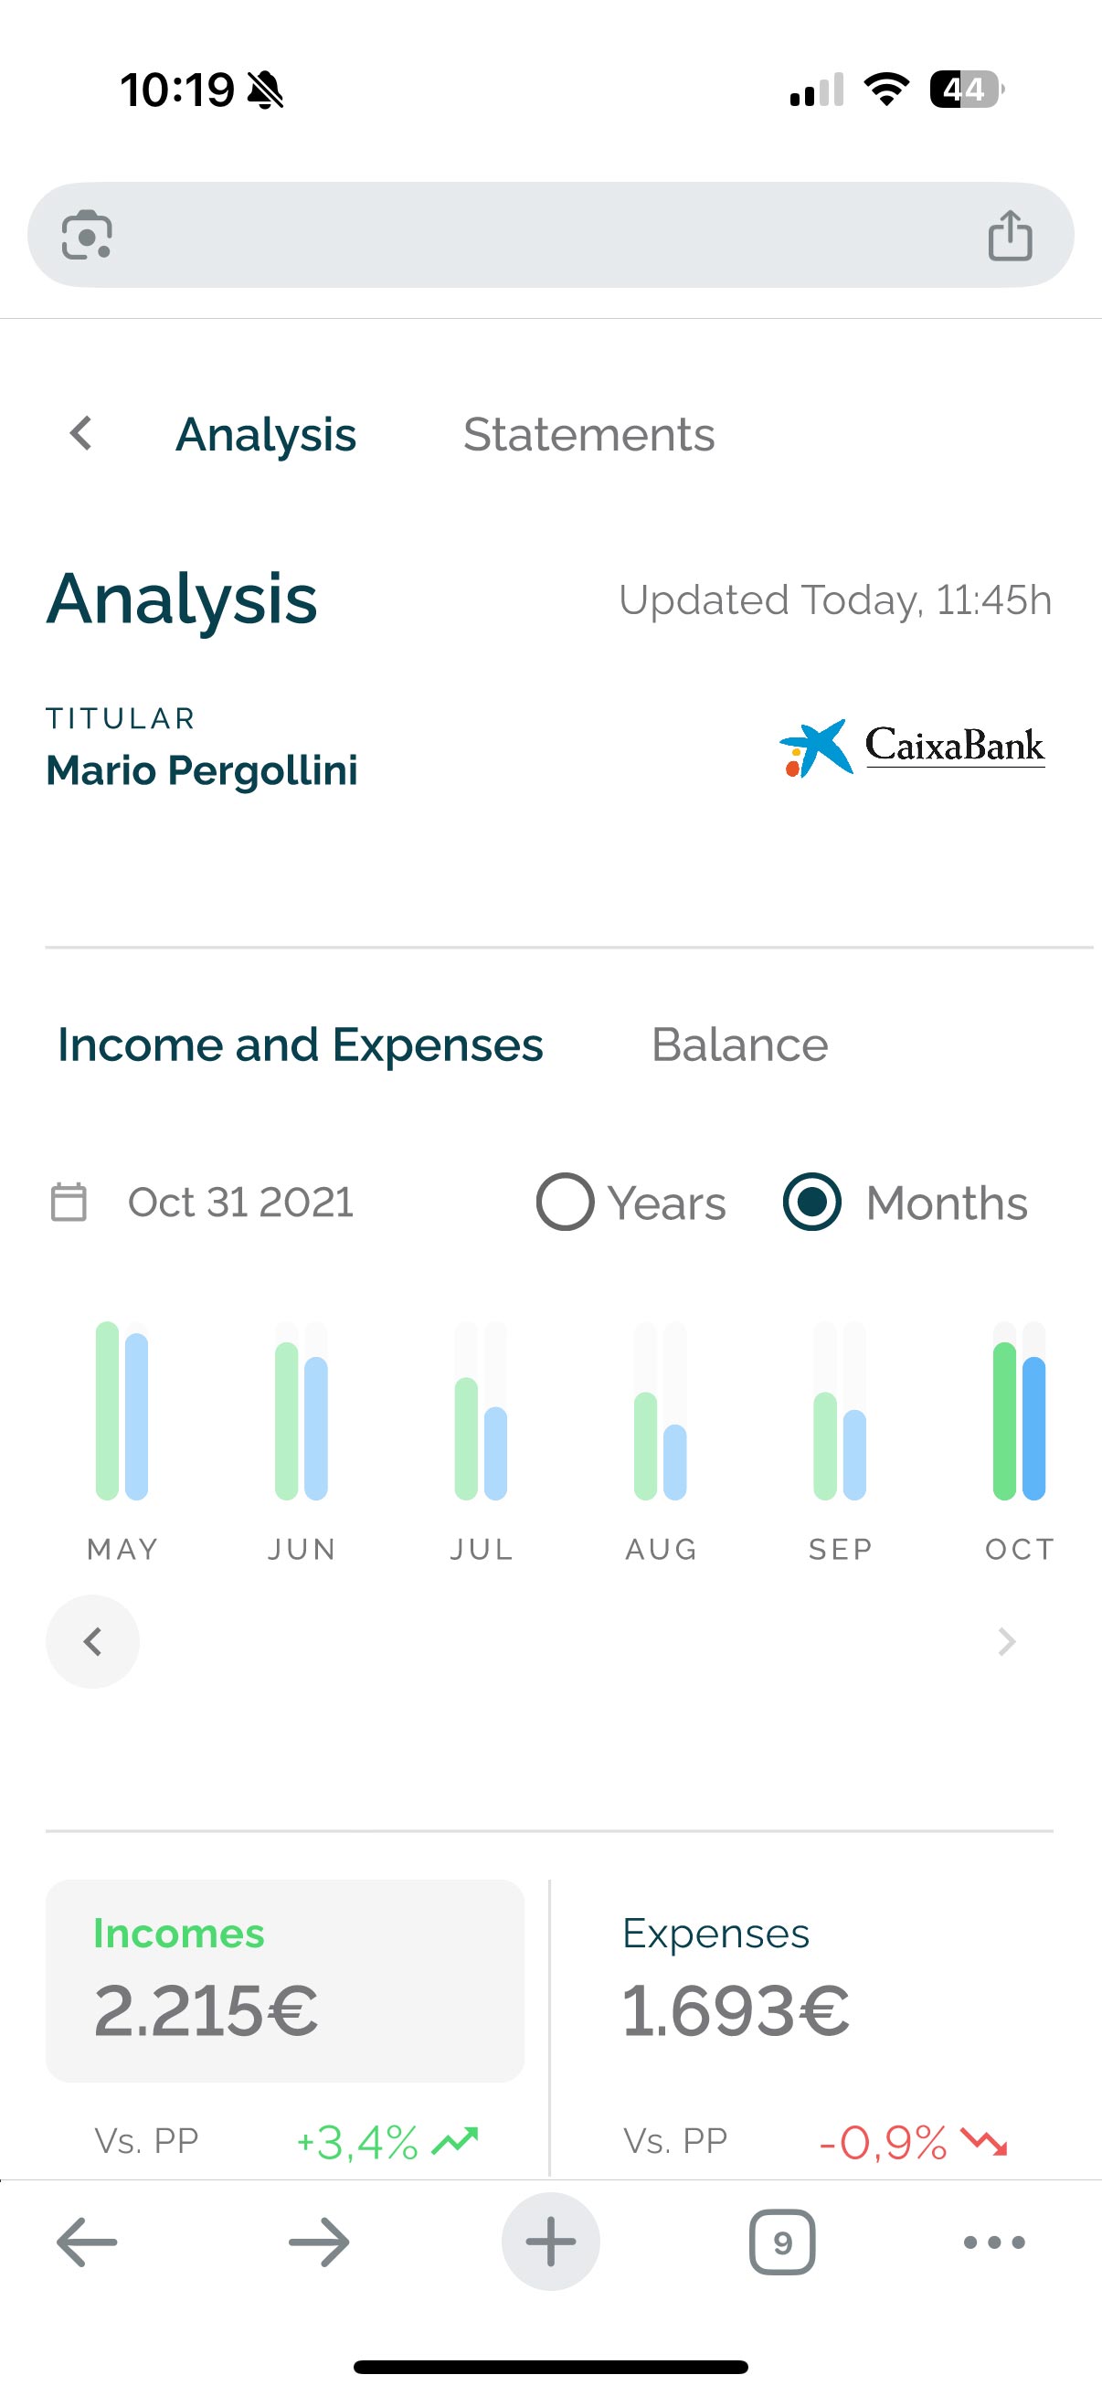1102x2396 pixels.
Task: Select the Months radio button
Action: (811, 1202)
